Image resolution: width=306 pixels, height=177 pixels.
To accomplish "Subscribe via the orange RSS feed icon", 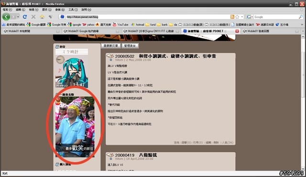I will pyautogui.click(x=232, y=17).
